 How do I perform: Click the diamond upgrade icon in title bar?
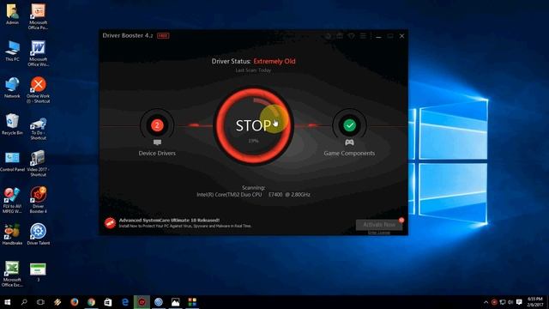(x=351, y=36)
